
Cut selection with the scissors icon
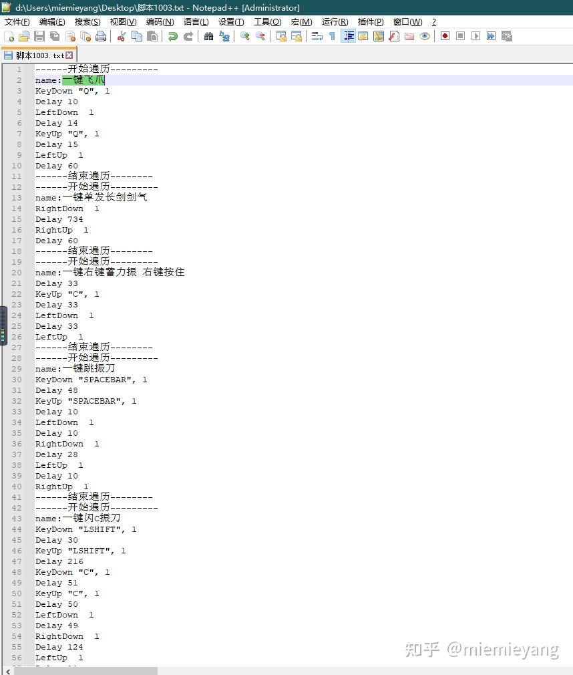(x=122, y=37)
